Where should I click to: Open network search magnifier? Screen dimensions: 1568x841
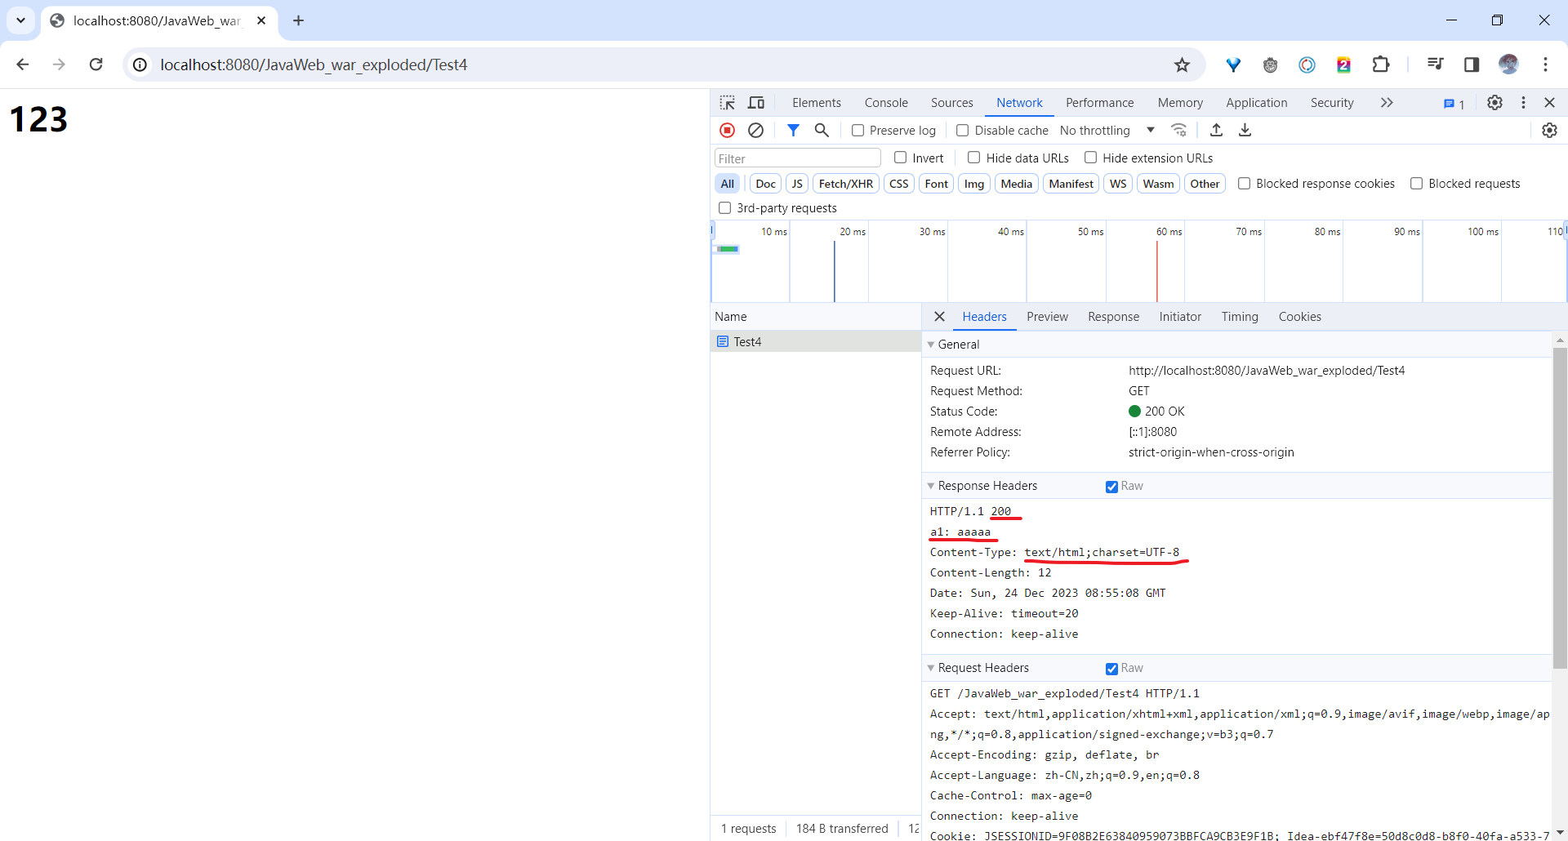tap(822, 130)
